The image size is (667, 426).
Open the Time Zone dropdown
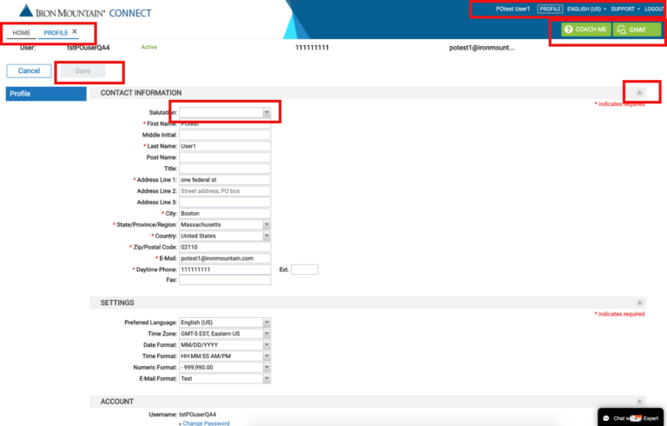[x=224, y=334]
